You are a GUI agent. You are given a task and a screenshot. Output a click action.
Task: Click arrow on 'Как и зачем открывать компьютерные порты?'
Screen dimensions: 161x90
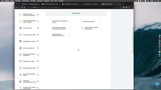69,28
